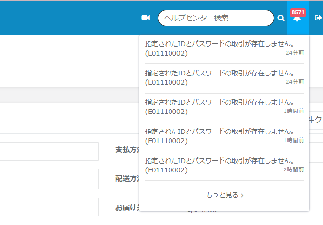This screenshot has width=323, height=225.
Task: Focus the ヘルプセンター検索 search field
Action: coord(215,18)
